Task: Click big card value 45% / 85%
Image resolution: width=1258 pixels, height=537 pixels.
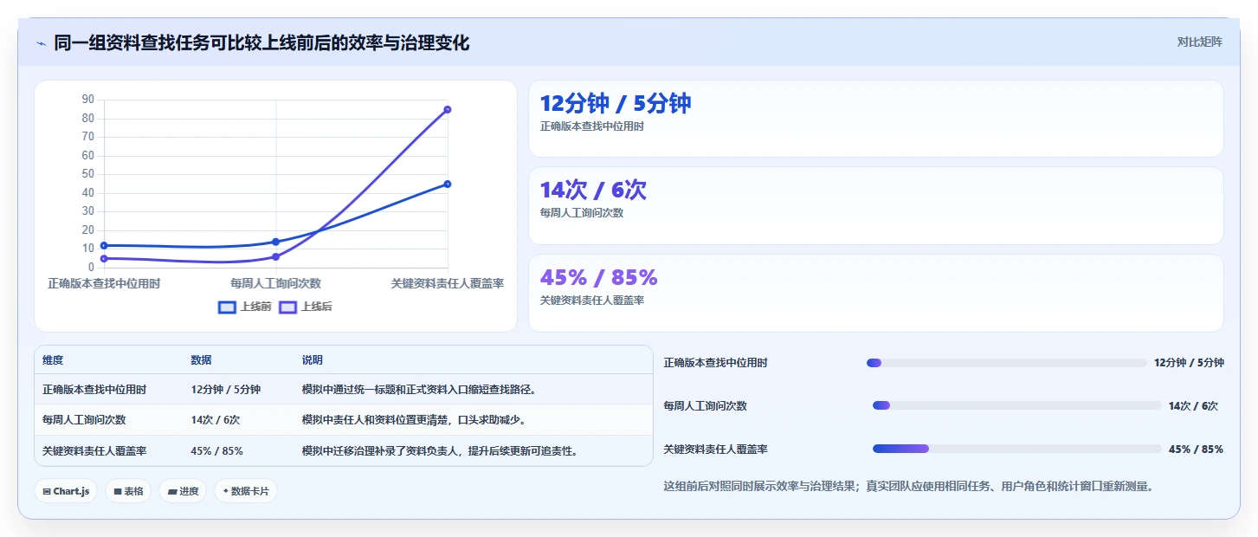Action: (x=599, y=277)
